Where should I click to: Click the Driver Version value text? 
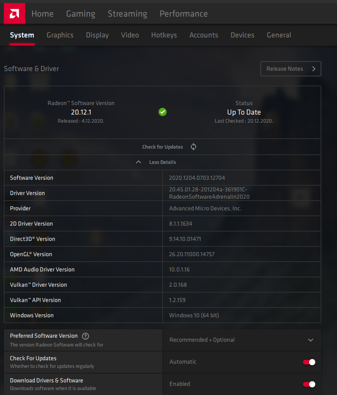pos(209,193)
